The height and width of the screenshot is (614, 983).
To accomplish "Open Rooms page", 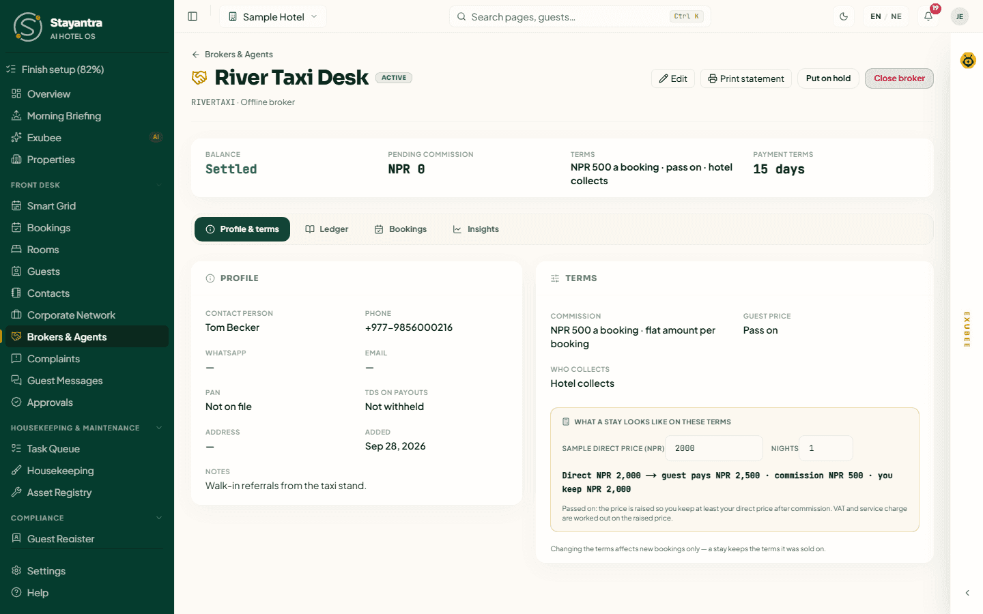I will pos(87,250).
